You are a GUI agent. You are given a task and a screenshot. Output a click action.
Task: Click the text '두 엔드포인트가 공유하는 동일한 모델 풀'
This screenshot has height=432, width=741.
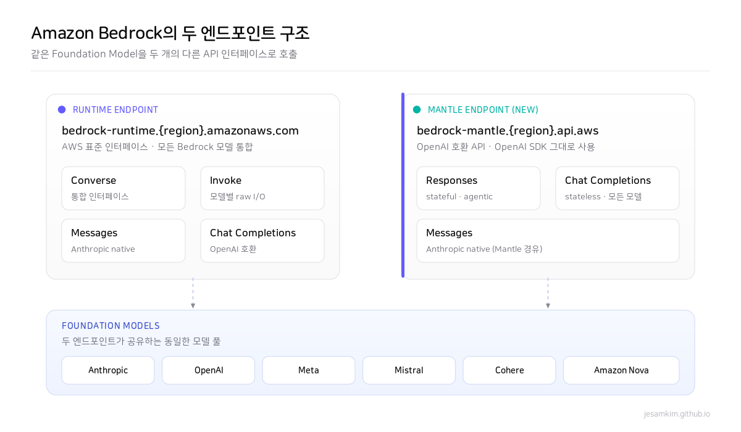141,341
